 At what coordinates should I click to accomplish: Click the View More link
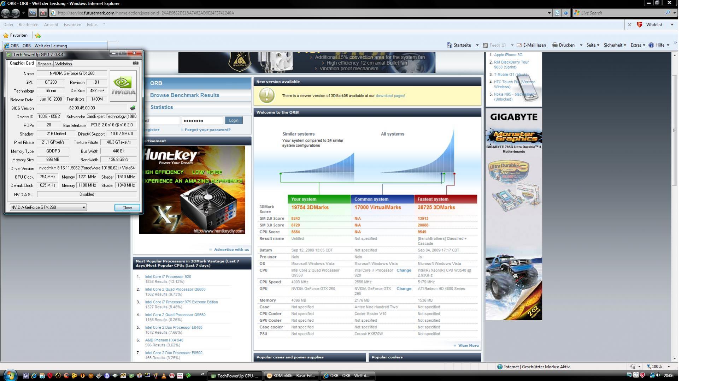pos(468,346)
